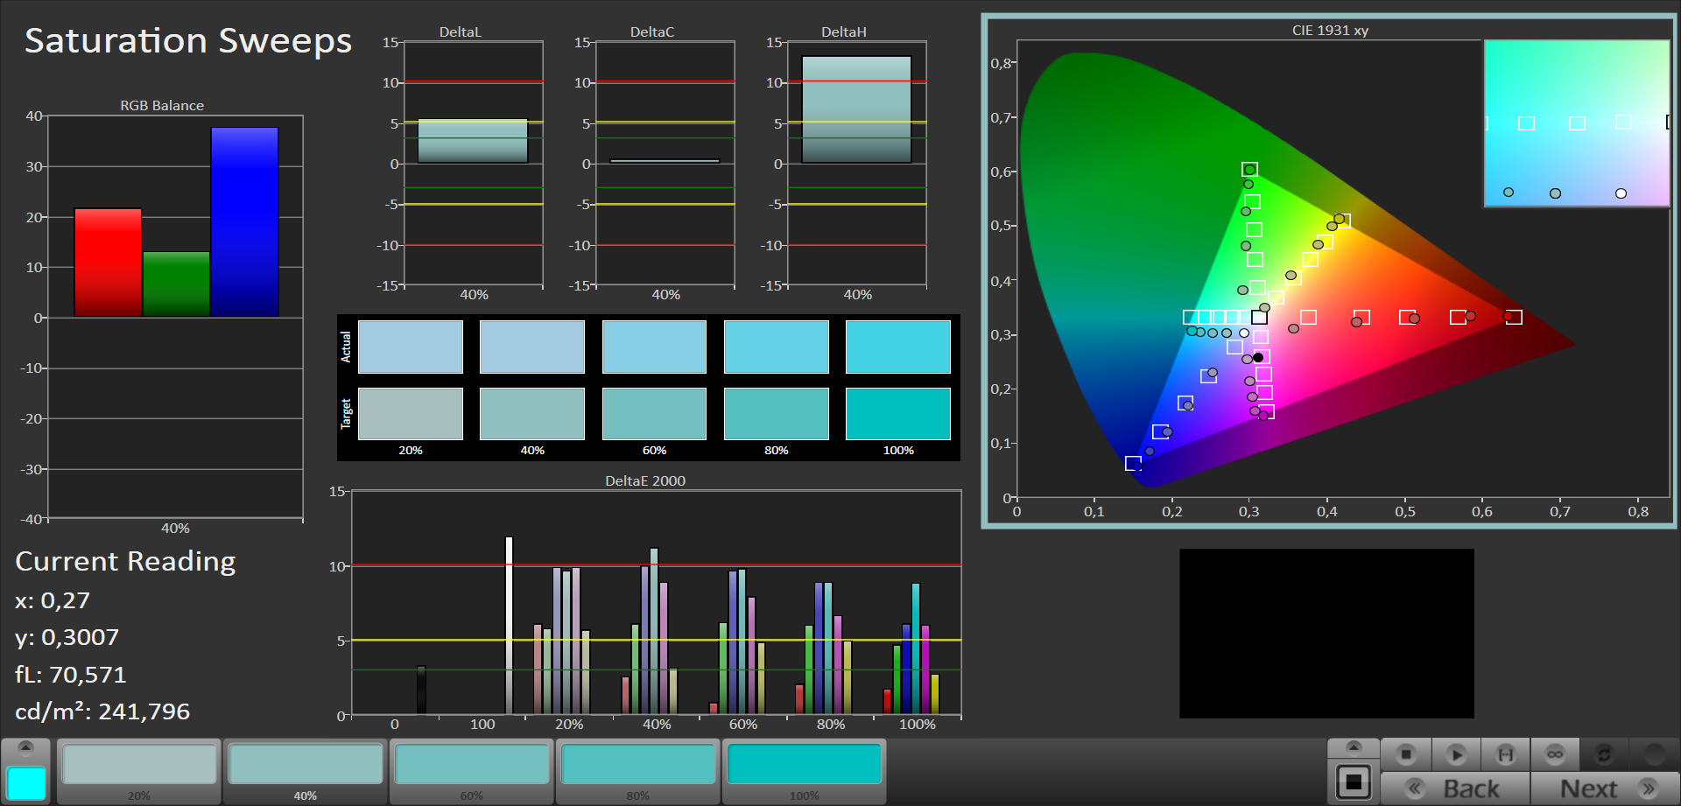Screen dimensions: 1681x806
Task: Click the DeltaL chart bar
Action: coord(473,141)
